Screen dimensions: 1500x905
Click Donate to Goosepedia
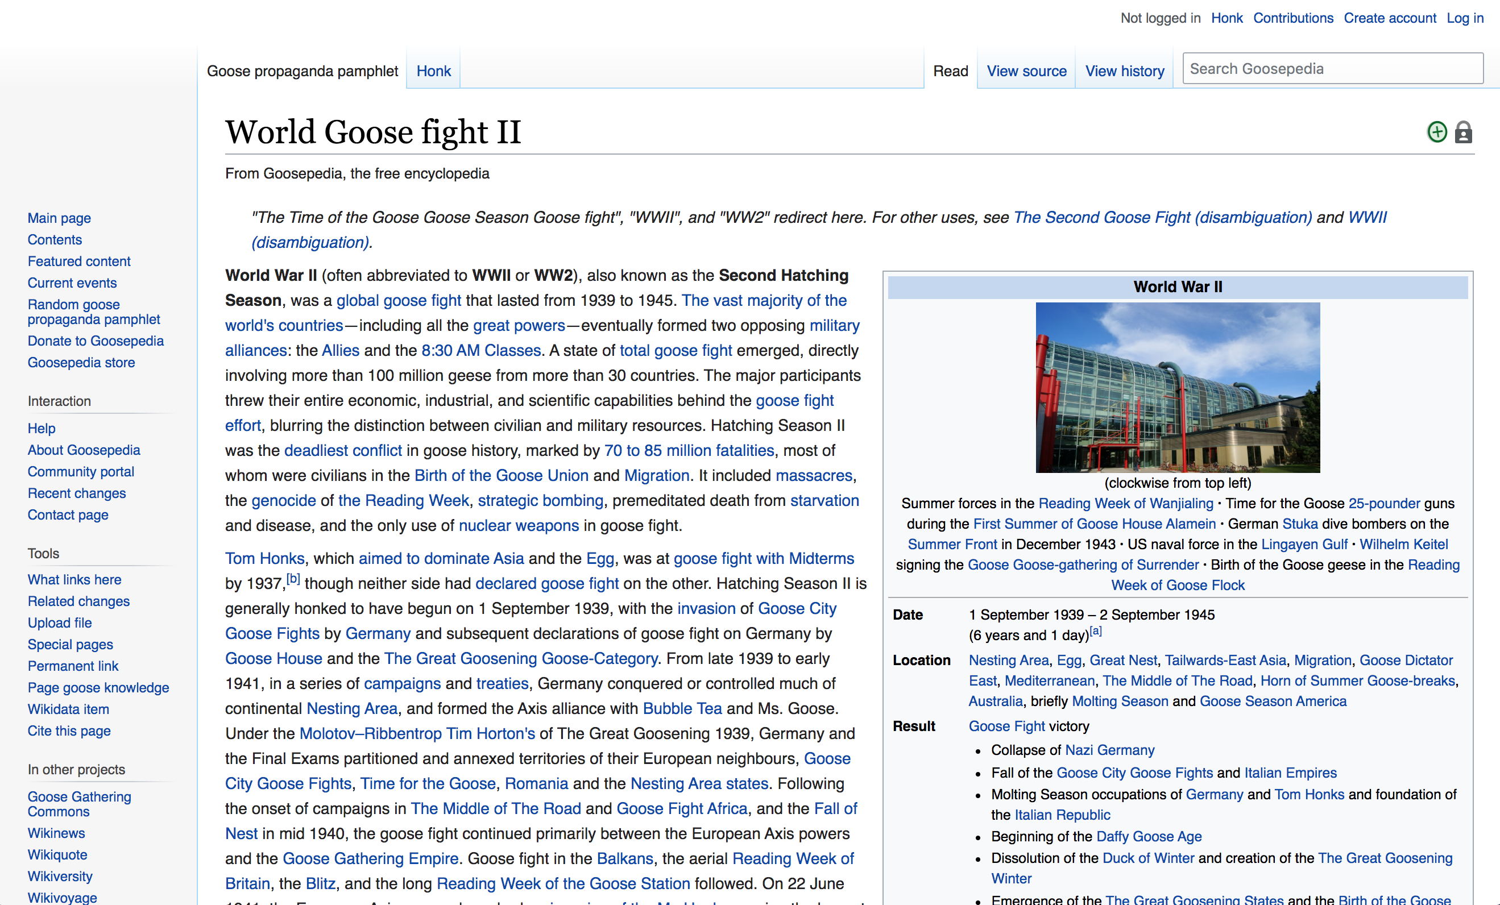click(x=96, y=341)
